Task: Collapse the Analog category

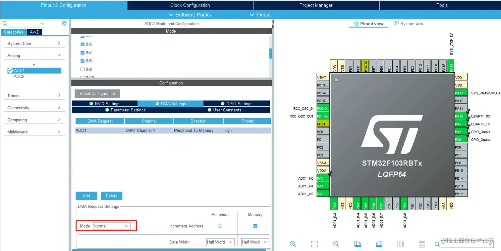Action: coord(34,55)
